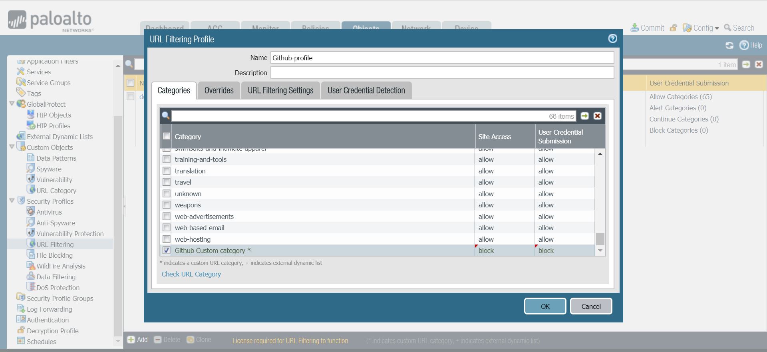Image resolution: width=767 pixels, height=352 pixels.
Task: Clear the category search with red X icon
Action: pyautogui.click(x=597, y=116)
